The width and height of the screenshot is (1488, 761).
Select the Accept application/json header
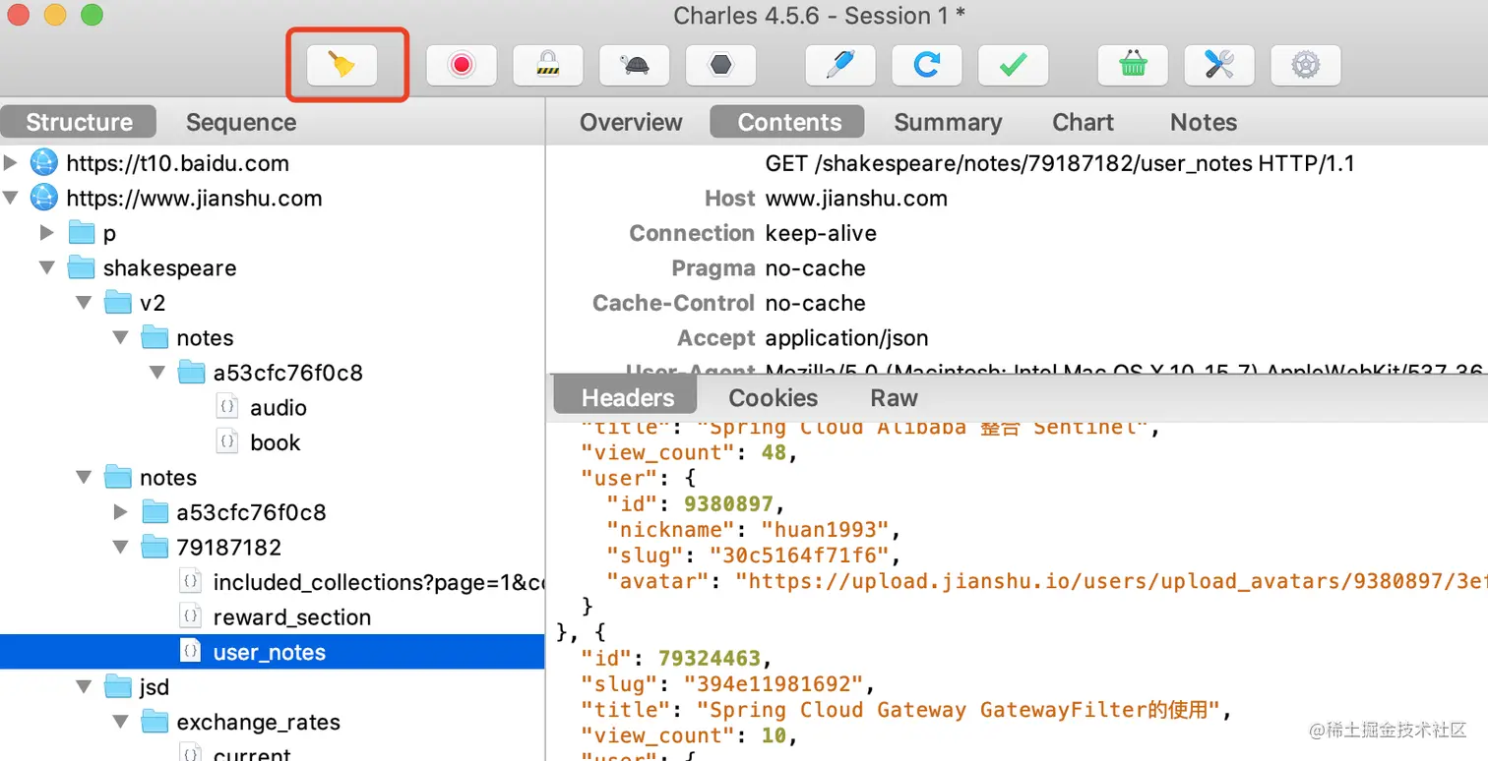pos(803,338)
